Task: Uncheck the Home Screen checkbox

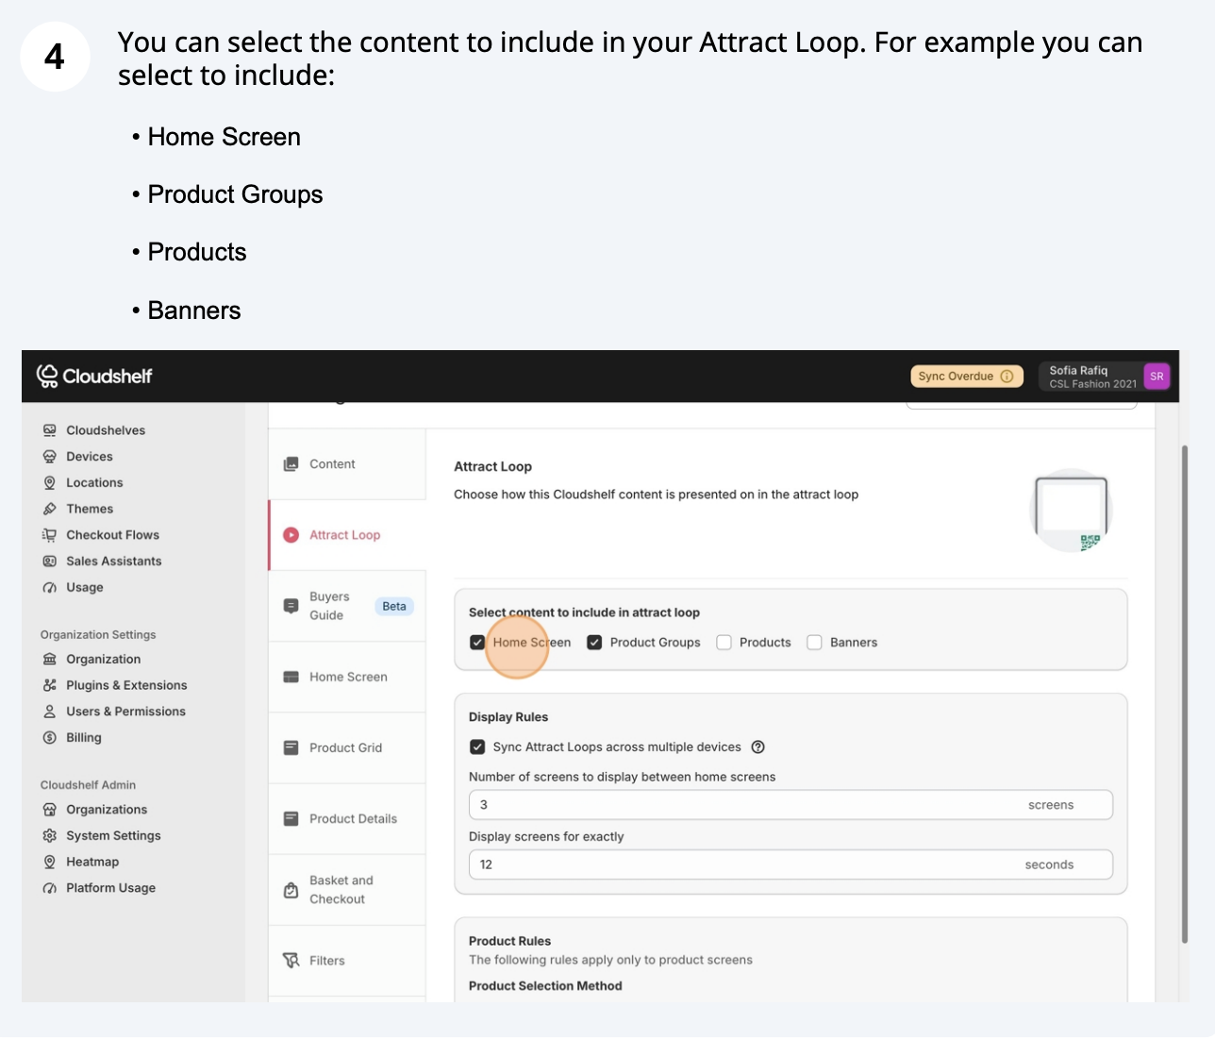Action: click(x=477, y=643)
